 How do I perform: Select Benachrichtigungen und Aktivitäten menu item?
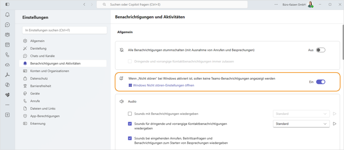pos(63,64)
